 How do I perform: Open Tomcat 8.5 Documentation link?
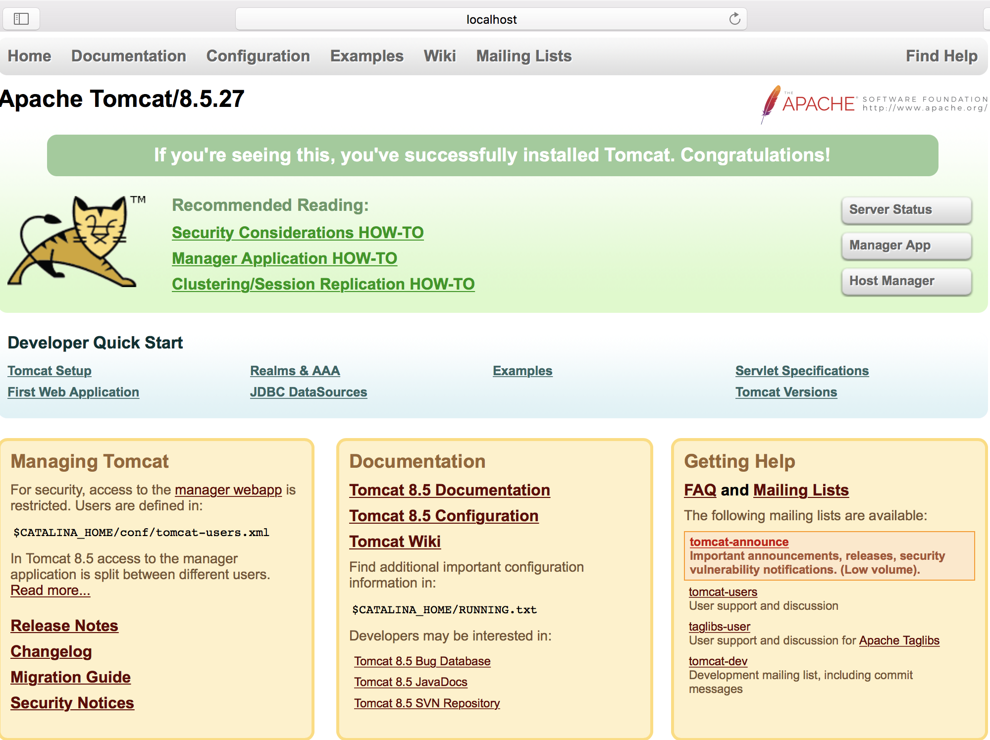(450, 490)
